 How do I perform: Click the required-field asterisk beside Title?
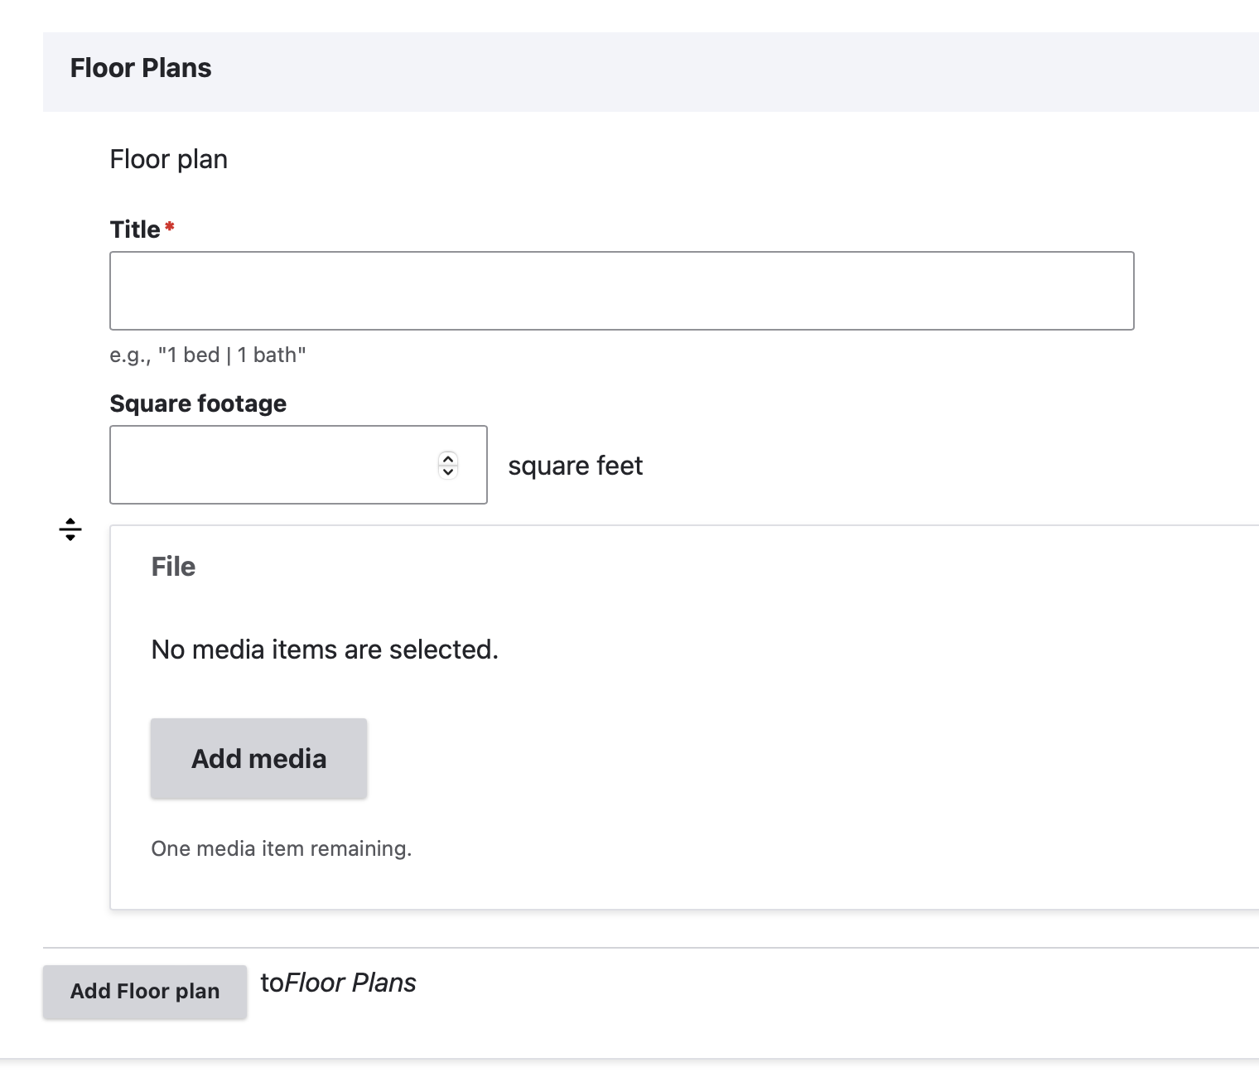coord(170,225)
